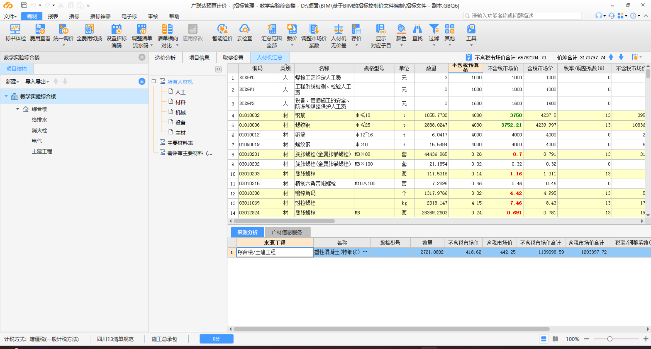651x349 pixels.
Task: Select 材料 in the materials tree
Action: (180, 102)
